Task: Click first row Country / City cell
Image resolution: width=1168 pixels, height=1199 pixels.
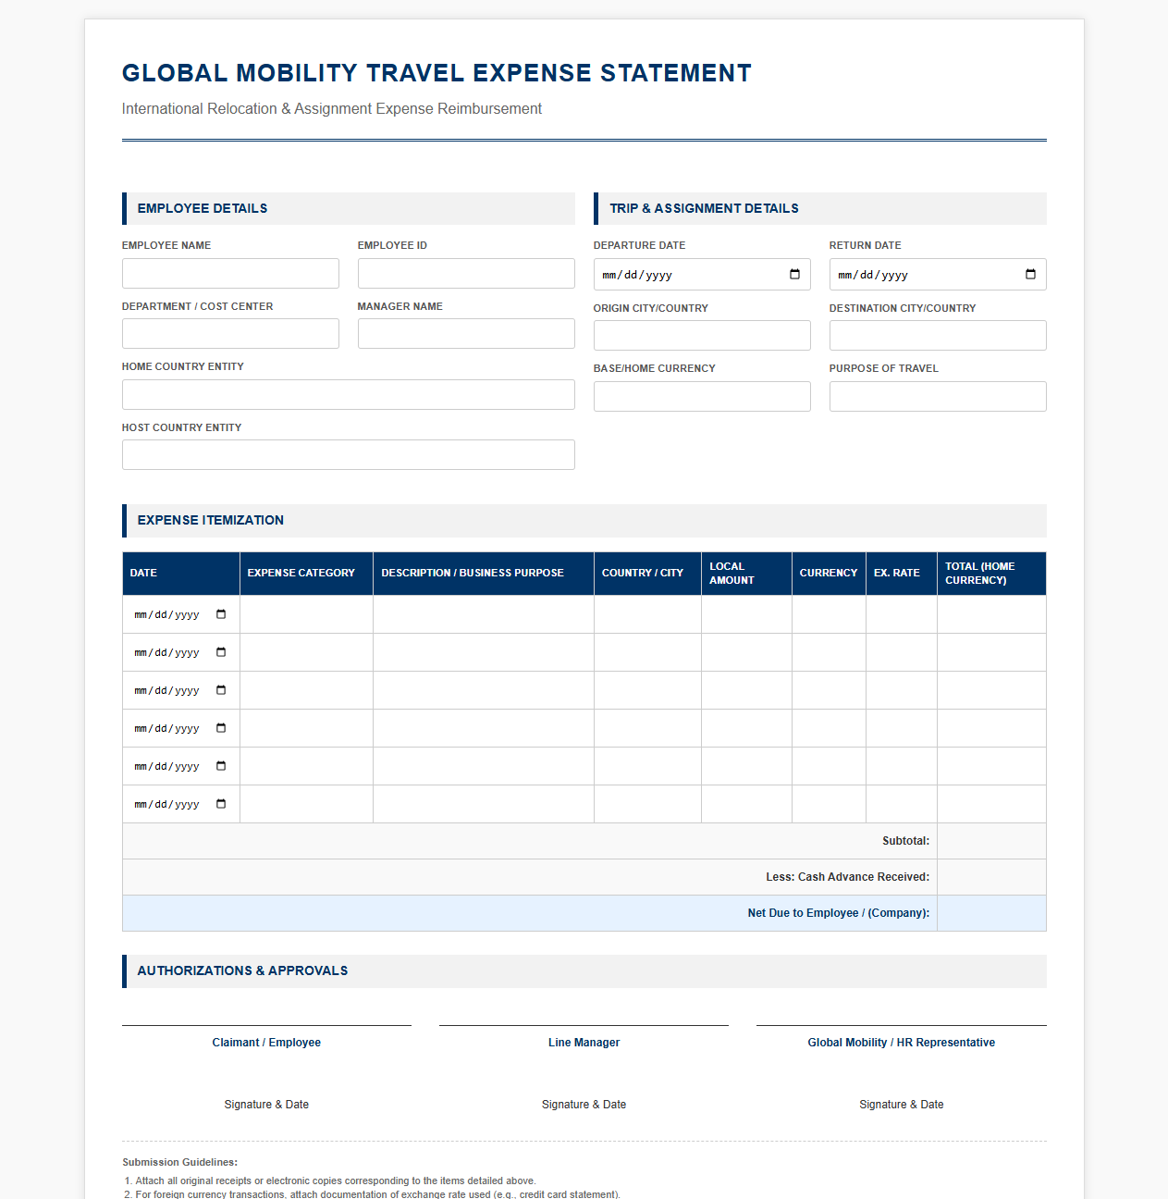Action: (x=647, y=614)
